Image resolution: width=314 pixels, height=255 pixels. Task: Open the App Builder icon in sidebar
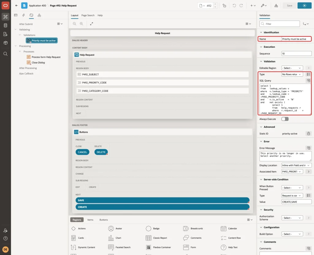pyautogui.click(x=6, y=17)
